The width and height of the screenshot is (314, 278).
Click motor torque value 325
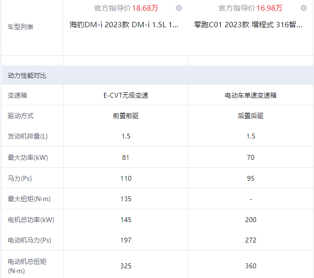[126, 266]
